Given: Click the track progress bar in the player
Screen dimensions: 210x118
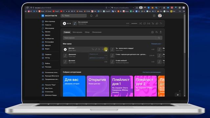Looking at the screenshot, I should coord(104,25).
